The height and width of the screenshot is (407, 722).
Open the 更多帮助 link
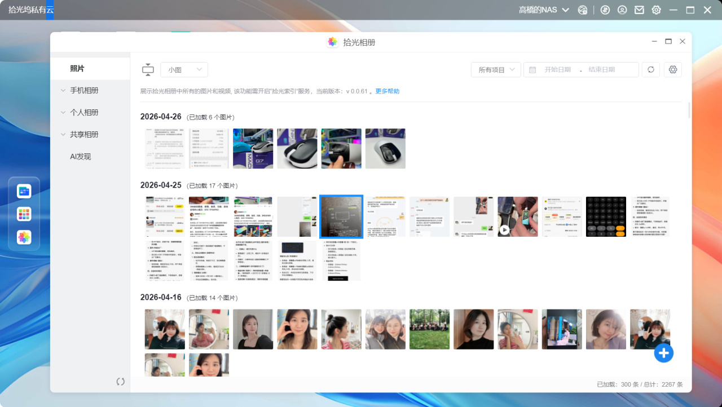tap(388, 91)
